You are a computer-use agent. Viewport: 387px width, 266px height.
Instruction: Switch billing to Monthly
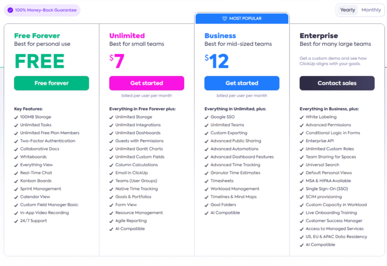371,10
